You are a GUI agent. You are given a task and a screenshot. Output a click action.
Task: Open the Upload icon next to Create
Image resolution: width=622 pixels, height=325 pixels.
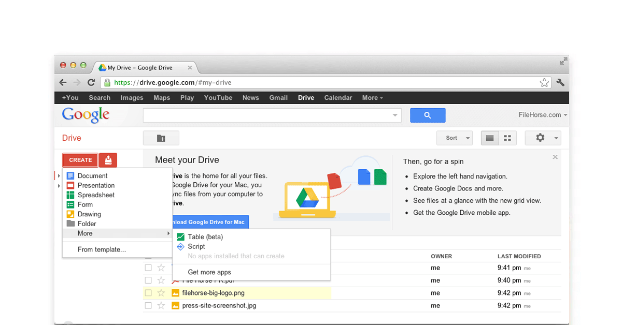[108, 160]
